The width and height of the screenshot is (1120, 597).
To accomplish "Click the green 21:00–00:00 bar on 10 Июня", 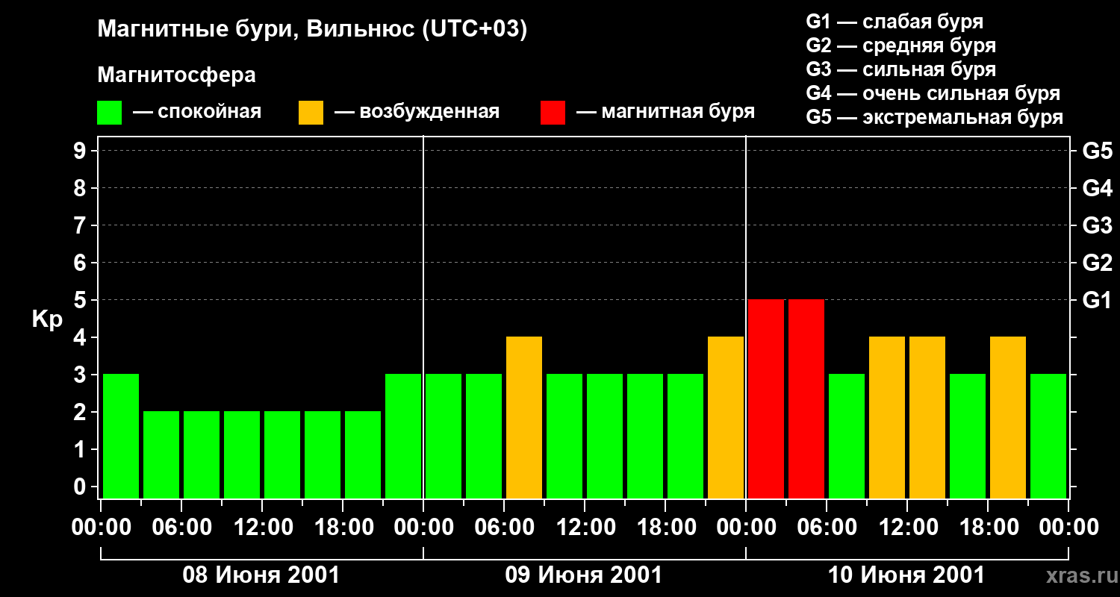I will click(x=1048, y=436).
